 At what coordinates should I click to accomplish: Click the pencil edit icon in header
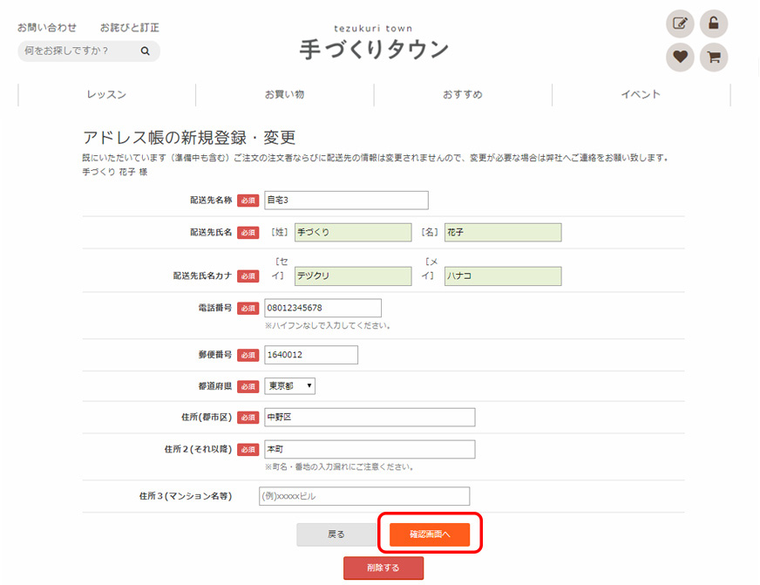coord(680,24)
